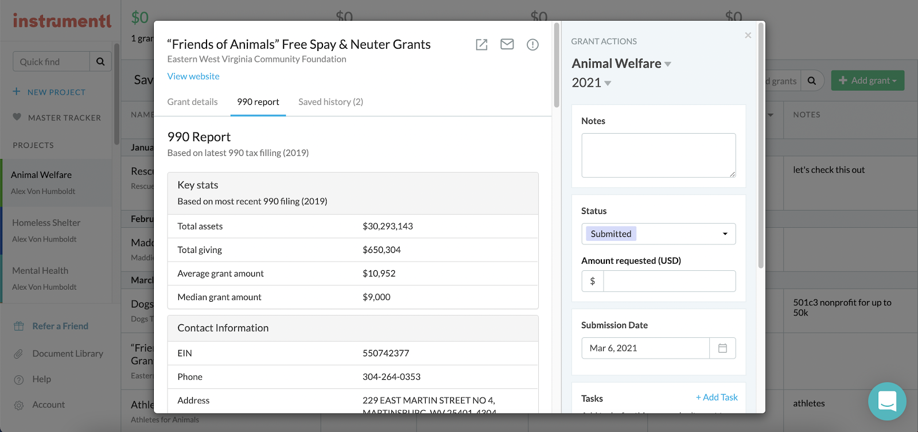
Task: Click Eastern West Virginia Community Foundation text
Action: tap(256, 59)
